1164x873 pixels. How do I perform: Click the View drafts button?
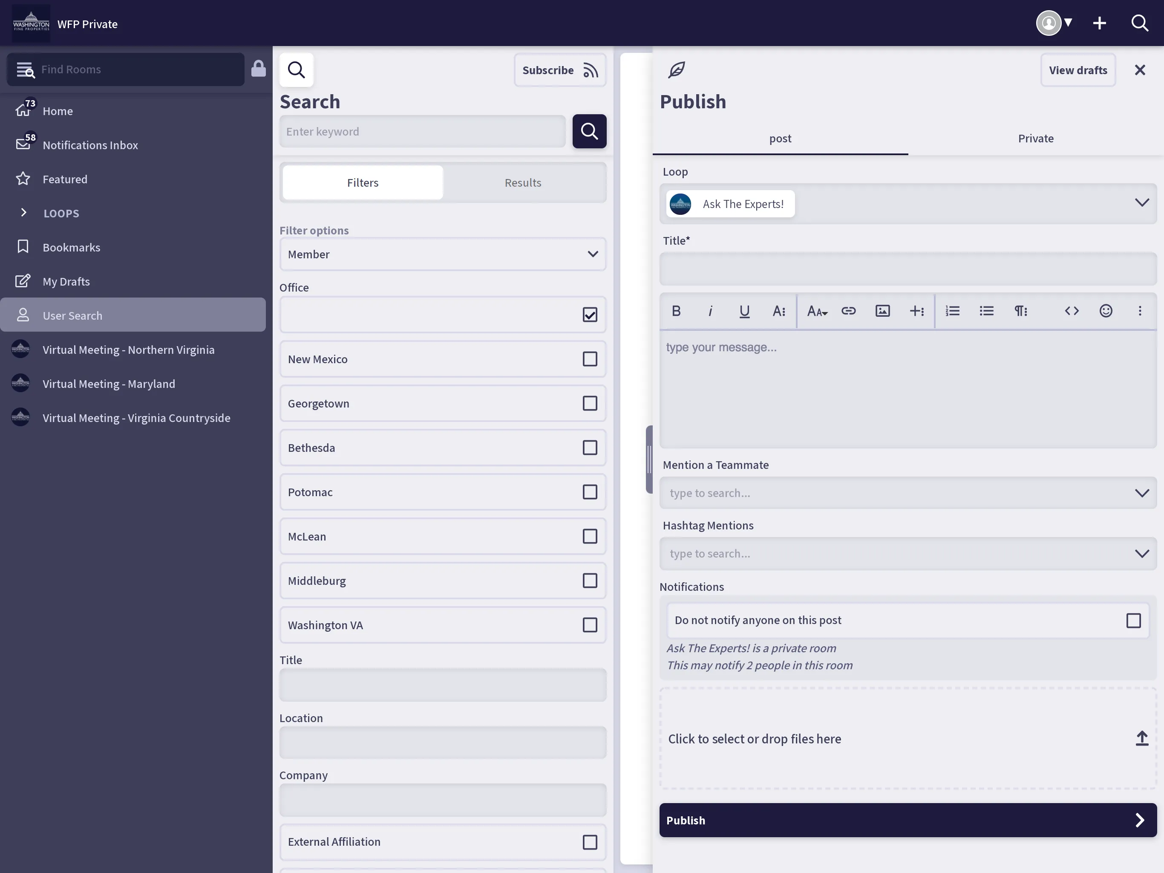pos(1079,69)
